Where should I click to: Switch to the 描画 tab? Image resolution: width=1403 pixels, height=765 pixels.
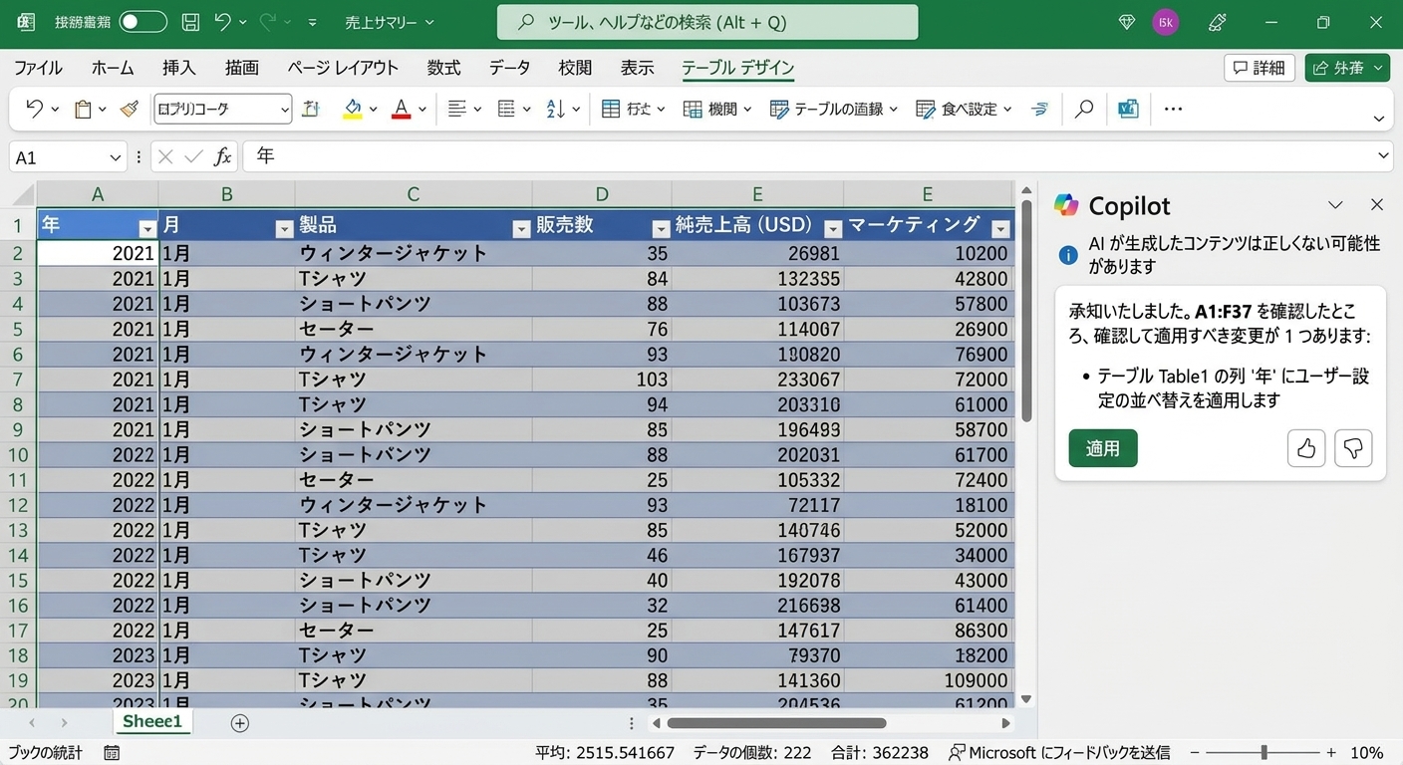click(242, 68)
